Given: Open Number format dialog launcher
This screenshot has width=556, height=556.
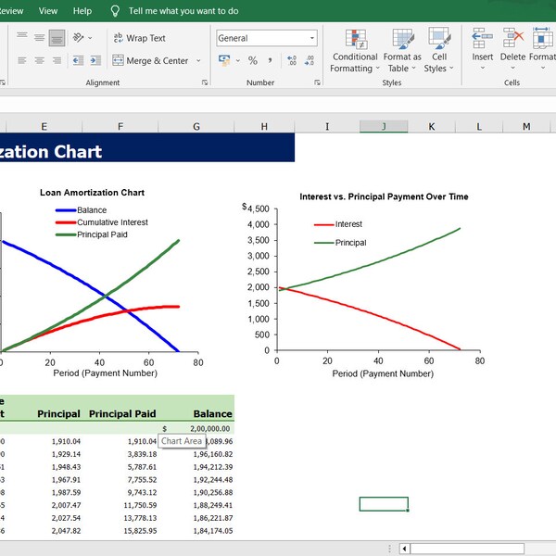Looking at the screenshot, I should [317, 82].
